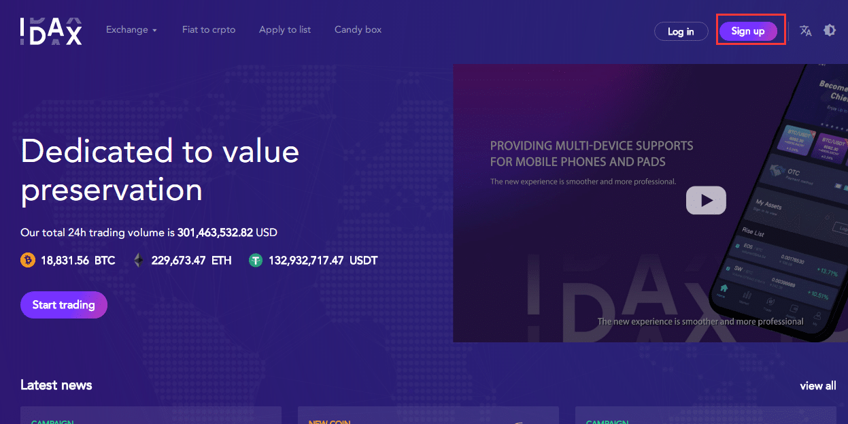Open the Apply to list page

point(284,29)
